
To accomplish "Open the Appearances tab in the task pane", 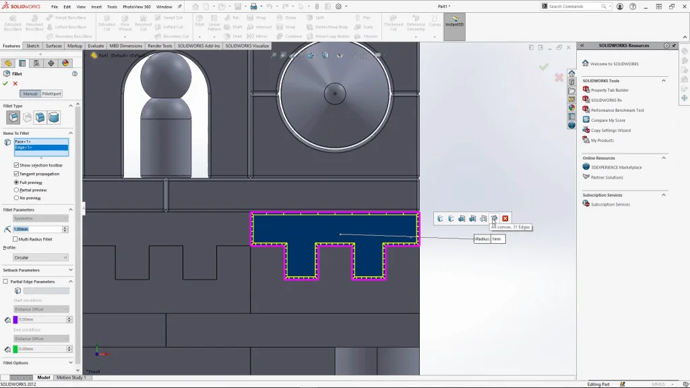I will click(571, 108).
